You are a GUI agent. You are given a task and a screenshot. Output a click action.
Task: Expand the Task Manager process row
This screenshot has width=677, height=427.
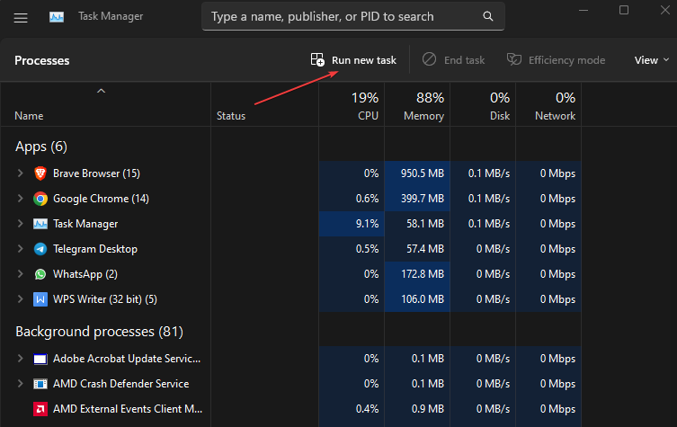click(x=20, y=223)
